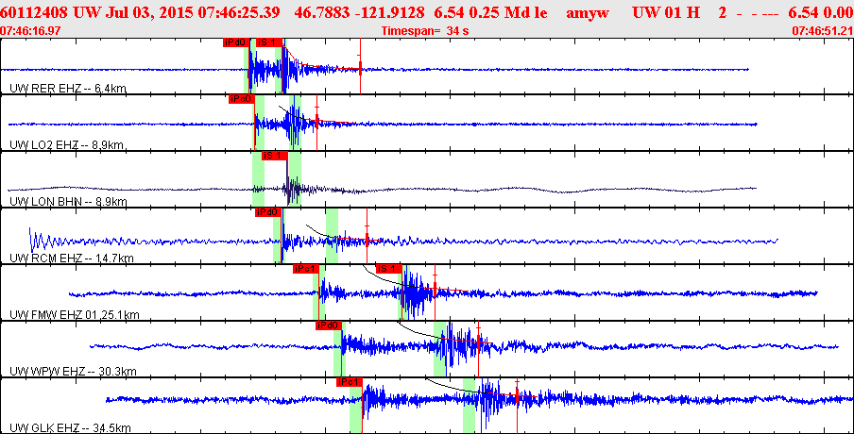Click the iPc0 pick flag on LO2 trace

click(x=241, y=99)
